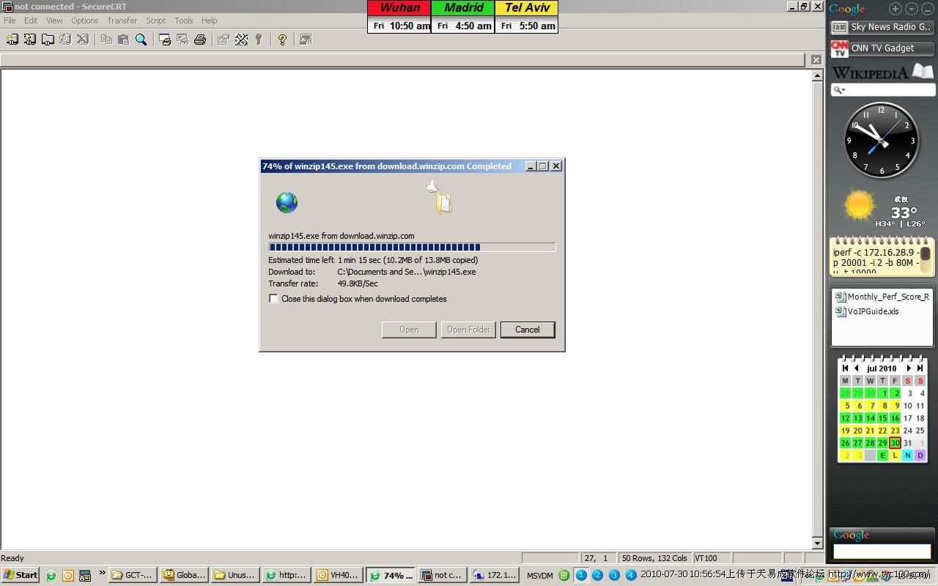938x586 pixels.
Task: Click the Quick Connect toolbar icon
Action: (30, 40)
